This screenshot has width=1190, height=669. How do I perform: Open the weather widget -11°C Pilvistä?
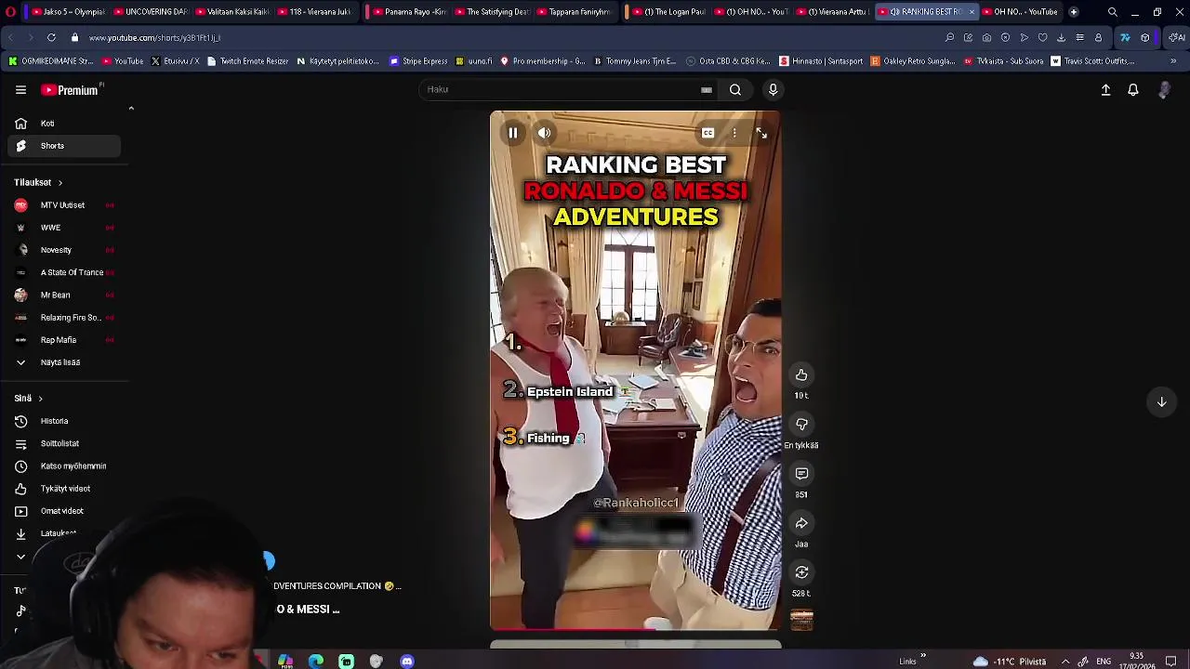click(x=1010, y=662)
